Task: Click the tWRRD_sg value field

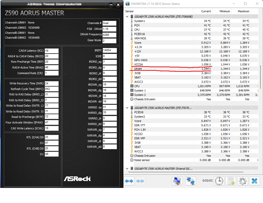Action: click(110, 107)
